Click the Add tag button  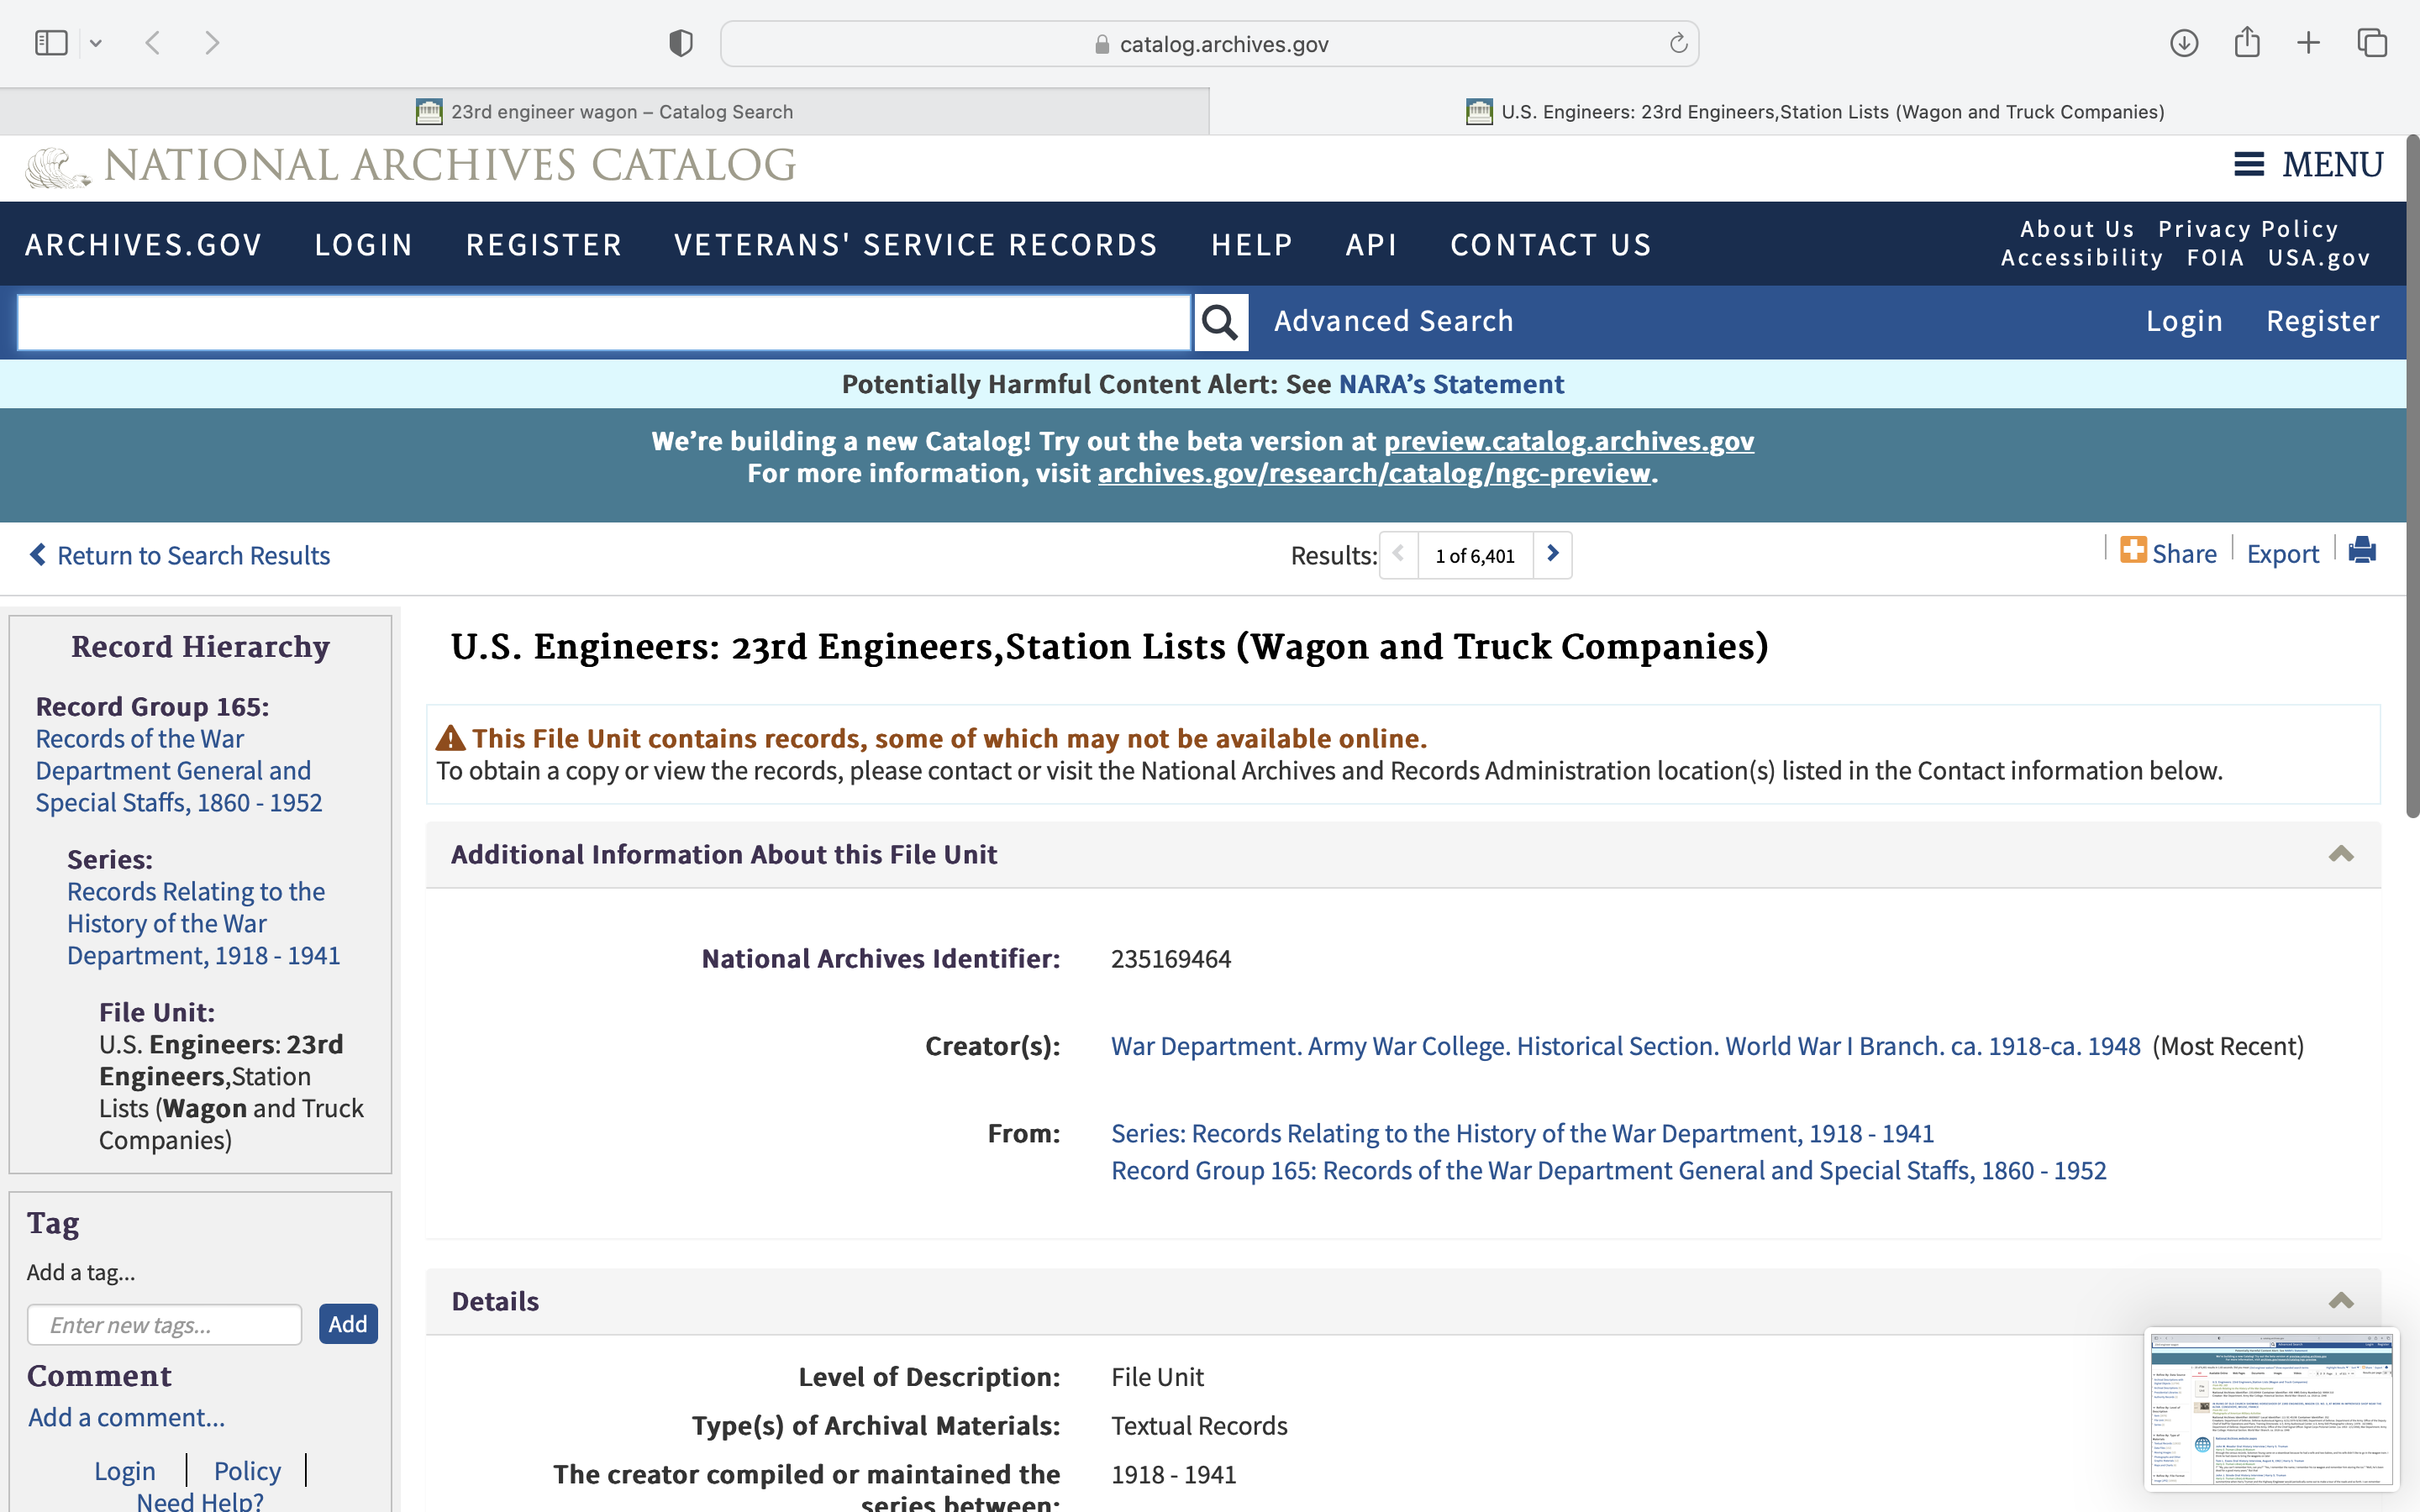coord(347,1324)
